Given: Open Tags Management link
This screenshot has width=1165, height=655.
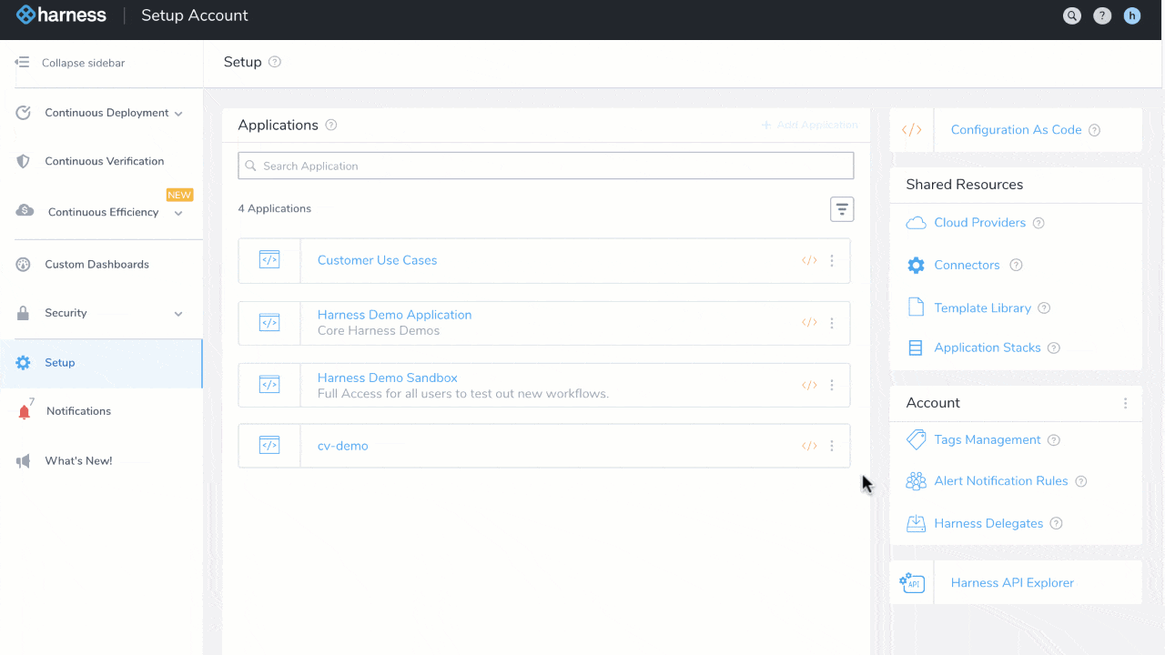Looking at the screenshot, I should 987,440.
